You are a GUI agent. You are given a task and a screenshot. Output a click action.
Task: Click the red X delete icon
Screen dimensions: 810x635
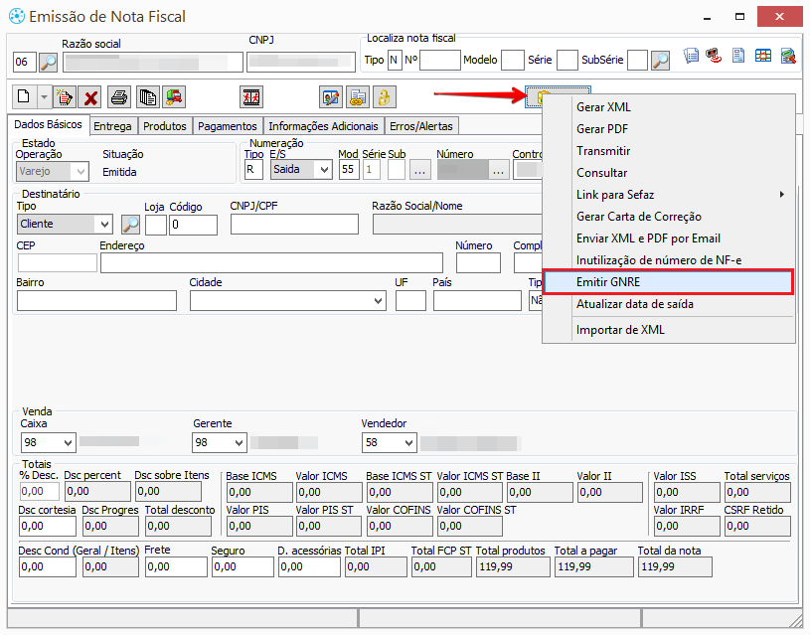tap(91, 96)
